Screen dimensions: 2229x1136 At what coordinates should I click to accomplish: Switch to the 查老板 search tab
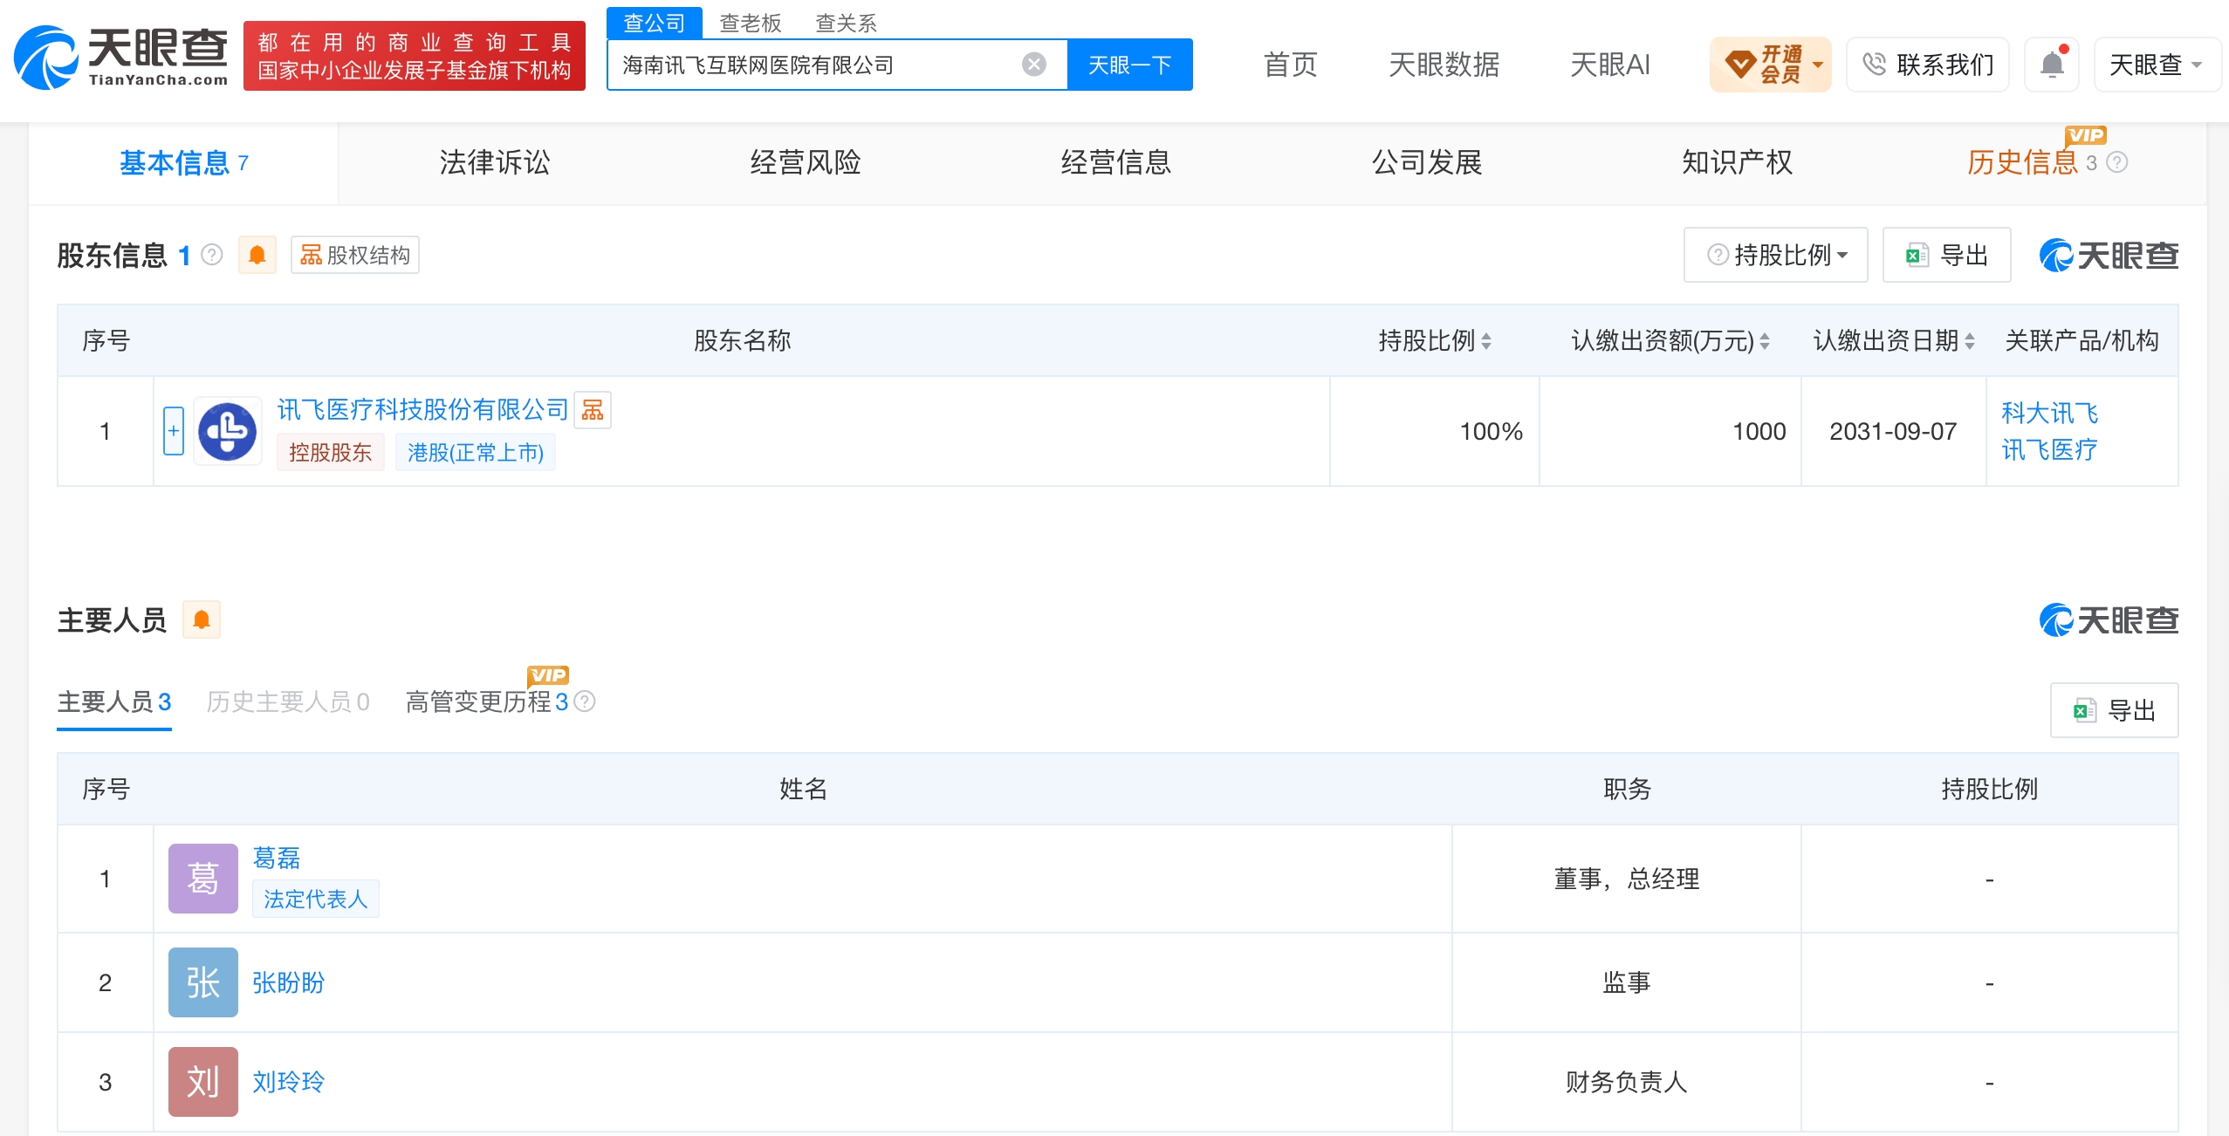[x=750, y=23]
